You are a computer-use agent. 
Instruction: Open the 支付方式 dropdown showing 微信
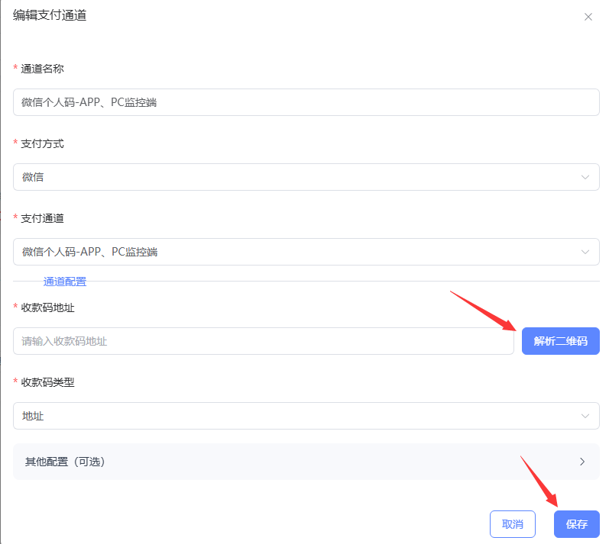click(306, 177)
